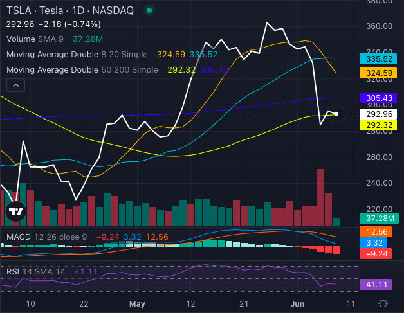
Task: Select the Volume SMA 9 indicator legend
Action: (55, 39)
